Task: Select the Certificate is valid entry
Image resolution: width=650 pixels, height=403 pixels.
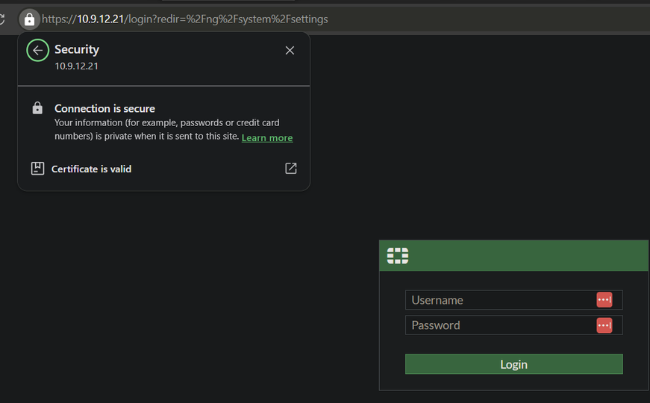Action: pos(91,169)
